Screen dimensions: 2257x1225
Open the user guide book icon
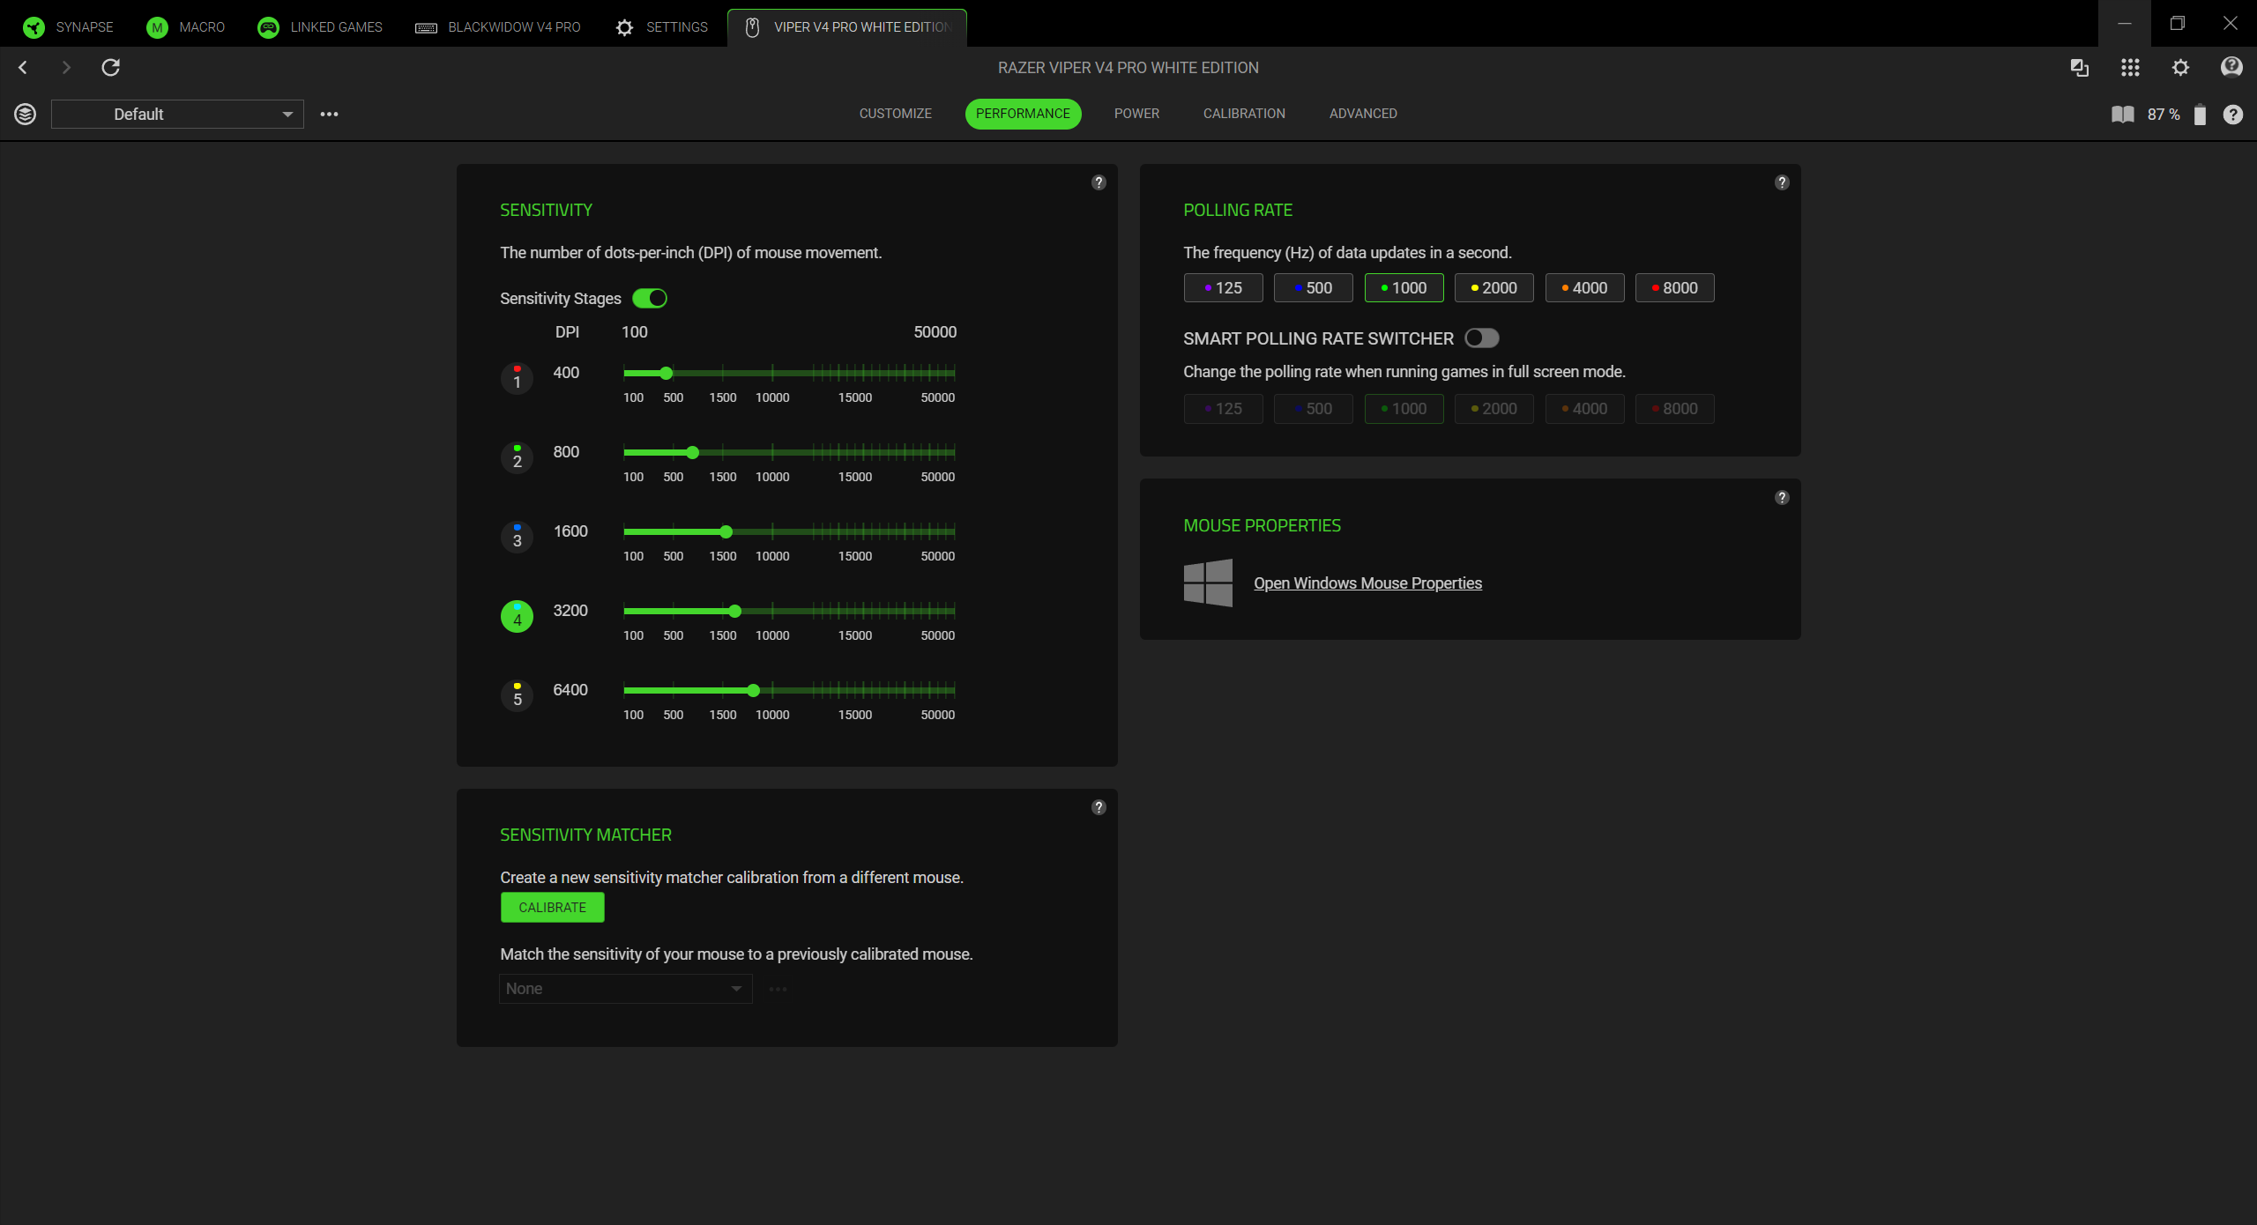point(2121,114)
